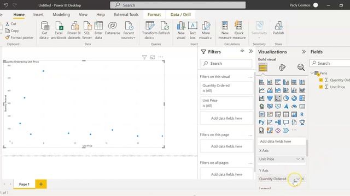
Task: Choose the pie chart visual
Action: [285, 98]
